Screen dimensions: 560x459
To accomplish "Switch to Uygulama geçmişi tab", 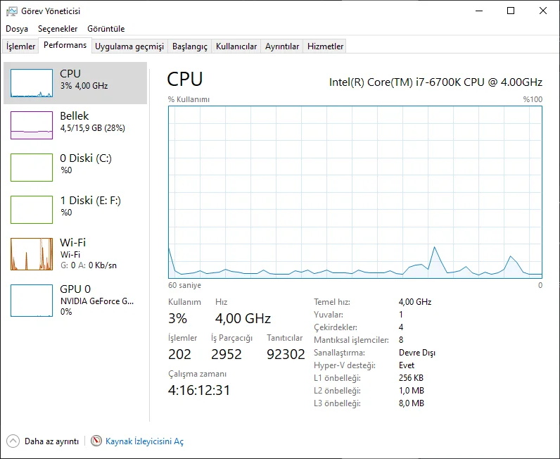I will click(x=129, y=46).
